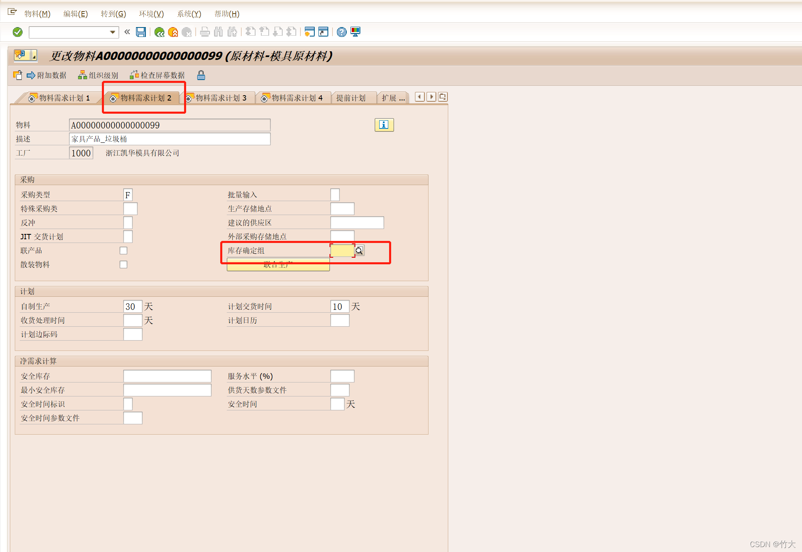Open the command field dropdown arrow
Viewport: 802px width, 552px height.
(113, 32)
